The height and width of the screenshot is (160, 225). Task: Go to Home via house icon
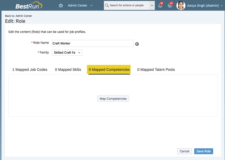61,5
